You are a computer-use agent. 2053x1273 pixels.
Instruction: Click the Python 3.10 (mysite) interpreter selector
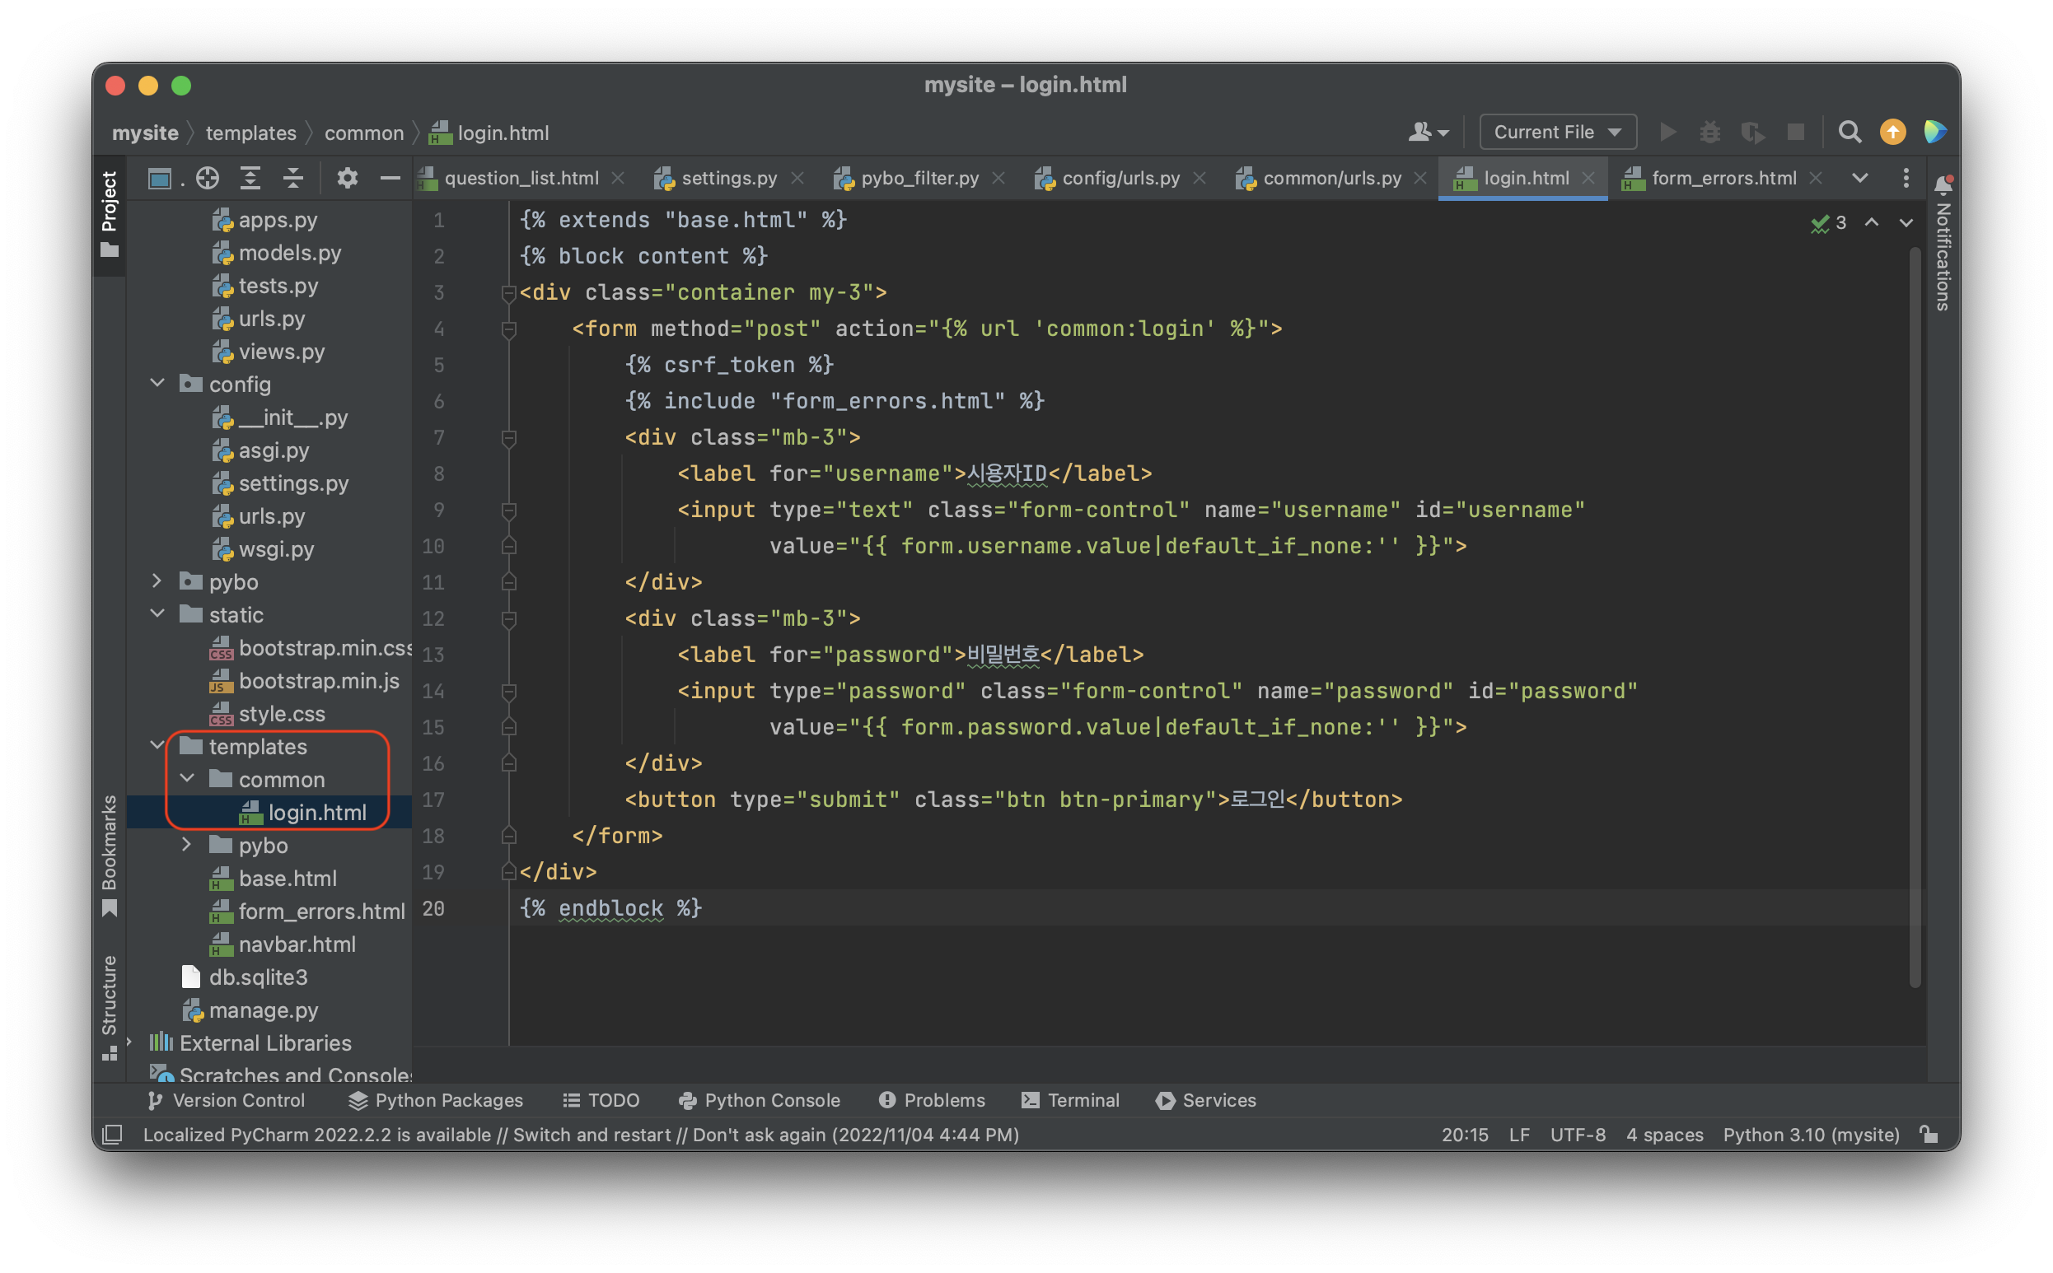point(1811,1134)
